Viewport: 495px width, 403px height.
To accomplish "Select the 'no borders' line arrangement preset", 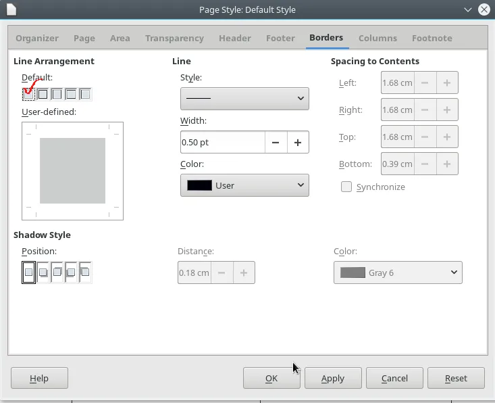I will (x=29, y=94).
